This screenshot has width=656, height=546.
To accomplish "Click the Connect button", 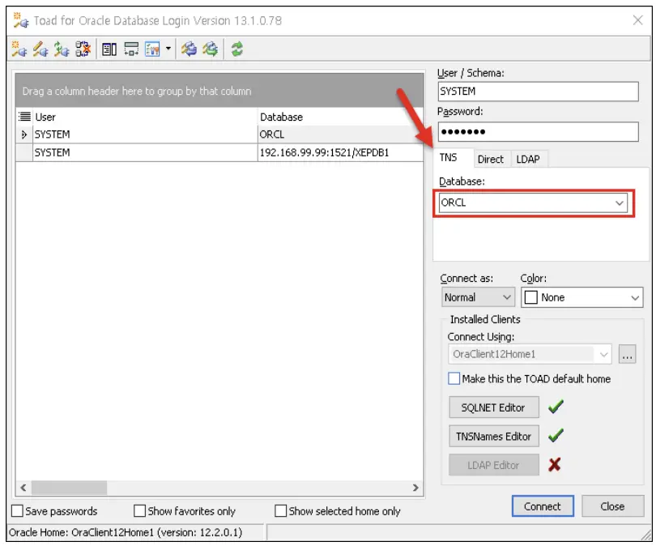I will pos(543,506).
